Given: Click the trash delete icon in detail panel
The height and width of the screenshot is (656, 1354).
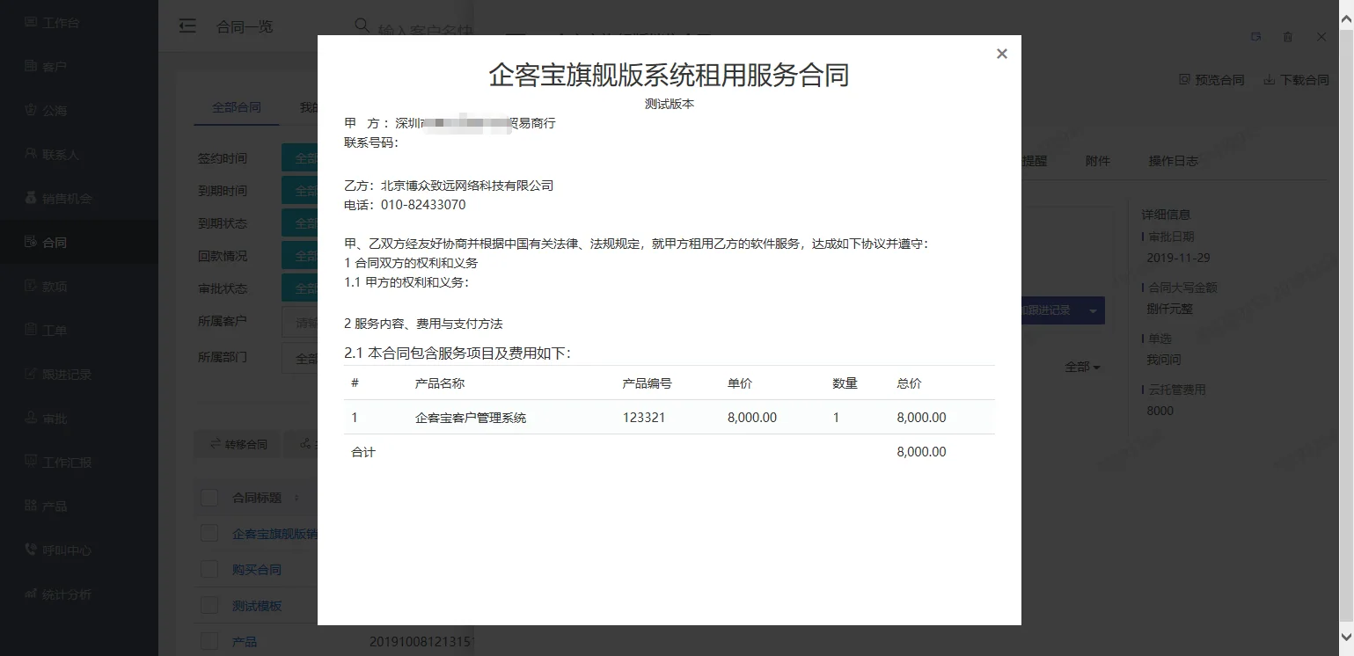Looking at the screenshot, I should [1288, 37].
